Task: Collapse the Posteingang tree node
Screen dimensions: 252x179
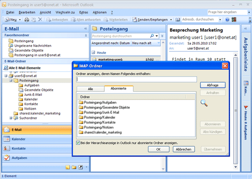Action: click(11, 80)
